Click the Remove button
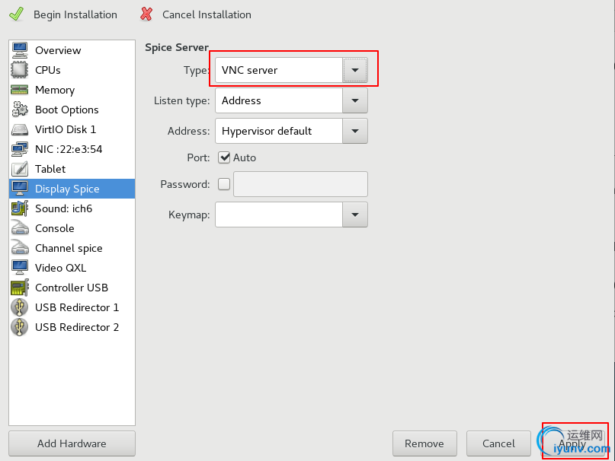The height and width of the screenshot is (461, 615). pos(424,444)
